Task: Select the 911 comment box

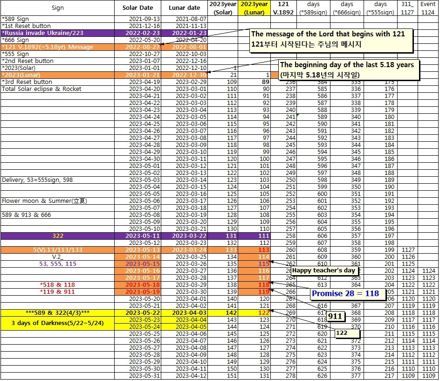Action: tap(335, 317)
